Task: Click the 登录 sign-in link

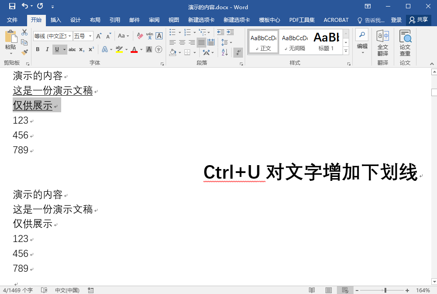Action: 396,20
